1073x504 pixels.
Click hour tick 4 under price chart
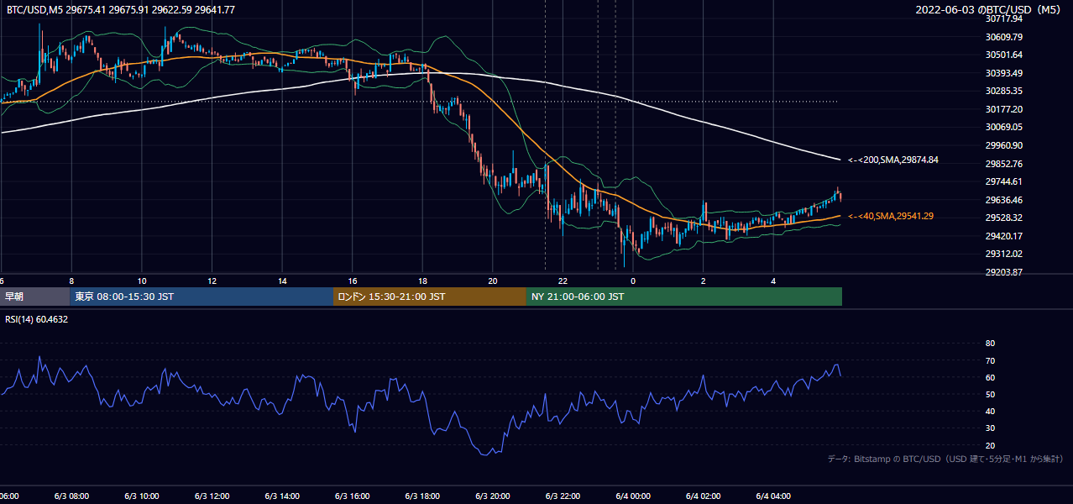coord(773,281)
